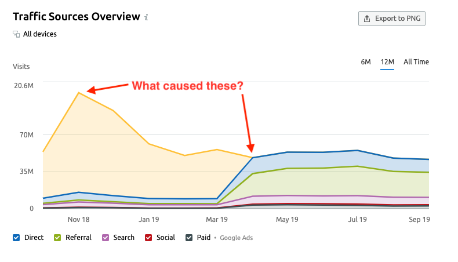Switch to the 6M time range
This screenshot has height=262, width=458.
(366, 62)
